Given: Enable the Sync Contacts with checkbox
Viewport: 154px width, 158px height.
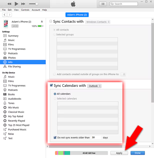Looking at the screenshot, I should [x=51, y=22].
